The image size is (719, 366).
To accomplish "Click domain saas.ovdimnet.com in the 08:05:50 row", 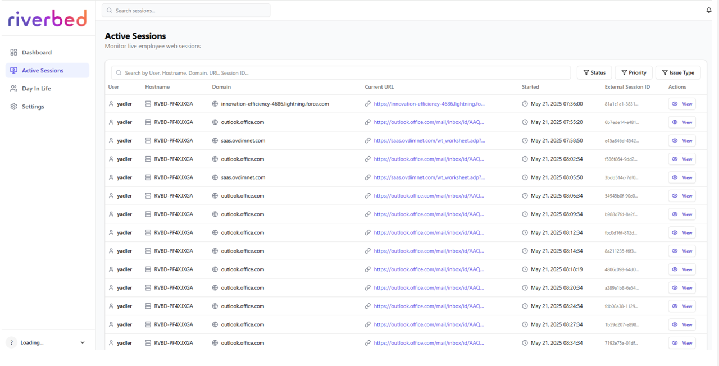I will (x=243, y=177).
